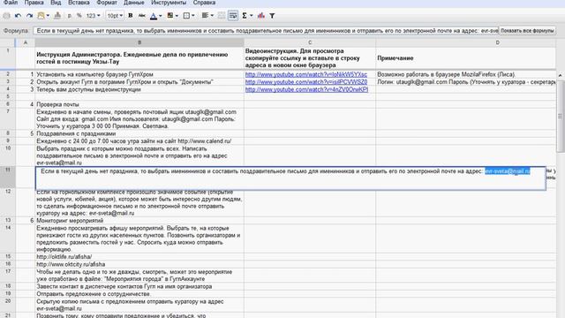Screen dimensions: 565x318
Task: Open the Правка menu
Action: (34, 3)
